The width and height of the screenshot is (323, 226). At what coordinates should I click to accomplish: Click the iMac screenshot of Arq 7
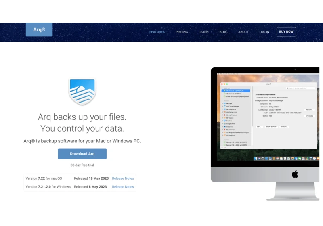[x=265, y=134]
